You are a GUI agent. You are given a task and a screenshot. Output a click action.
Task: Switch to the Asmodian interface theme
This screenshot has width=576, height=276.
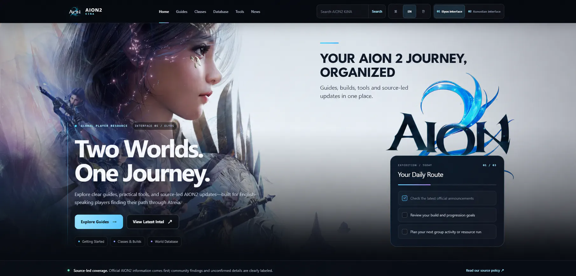[484, 11]
